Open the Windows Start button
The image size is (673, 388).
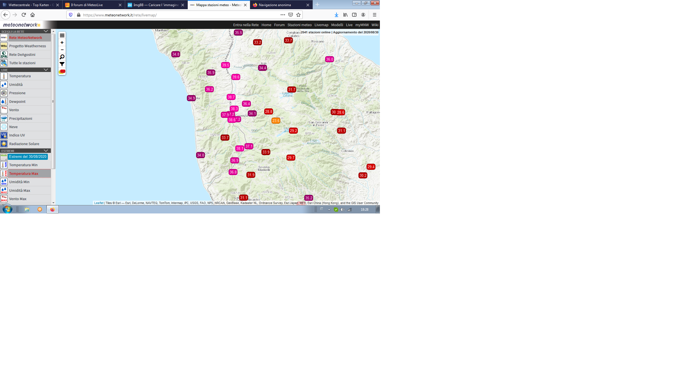(7, 209)
